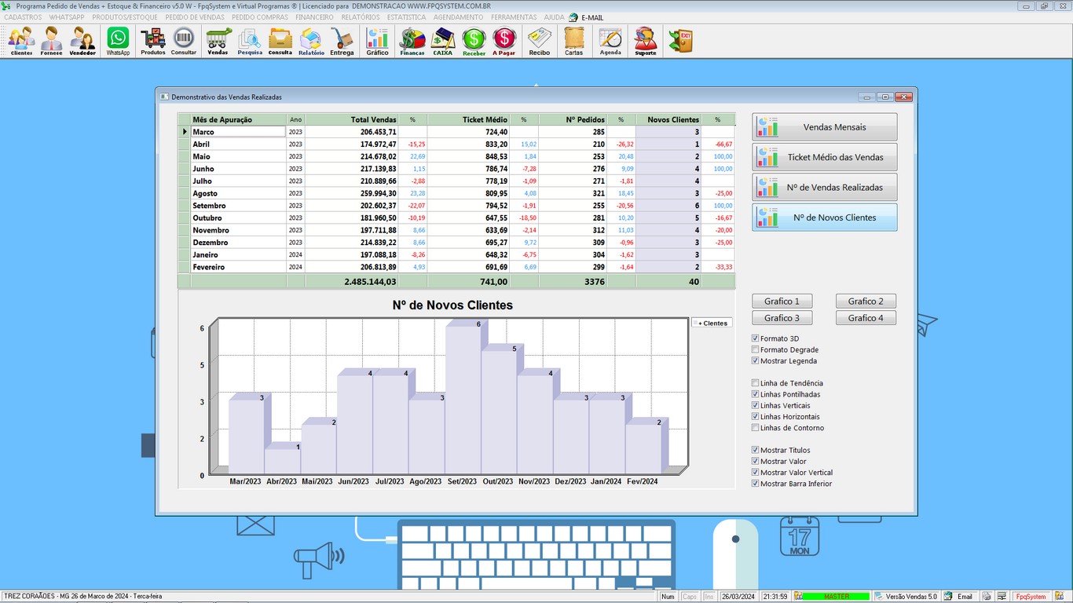1073x603 pixels.
Task: Toggle the Mostrar Barra Inferior checkbox
Action: pos(756,484)
